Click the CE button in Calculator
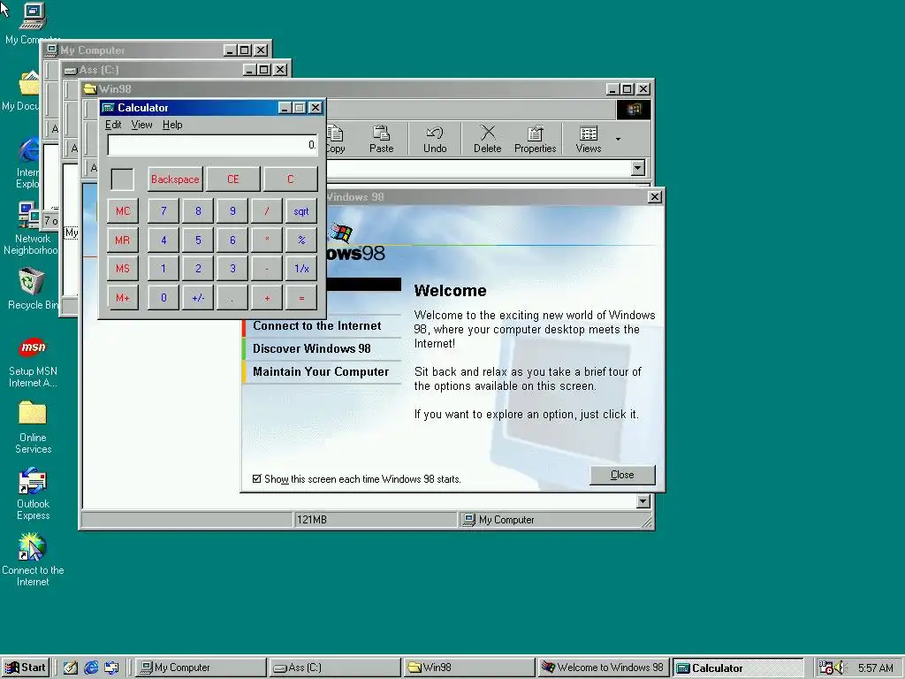The image size is (905, 679). (233, 179)
